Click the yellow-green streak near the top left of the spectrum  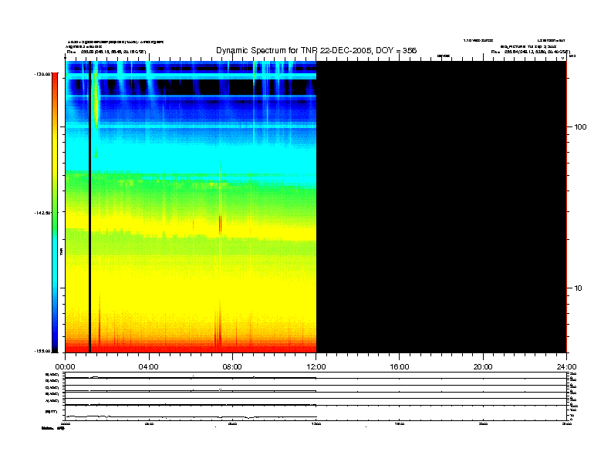pos(96,104)
